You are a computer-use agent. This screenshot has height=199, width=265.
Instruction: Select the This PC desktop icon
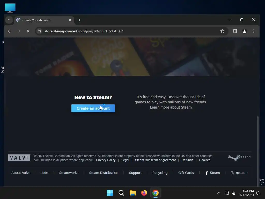tap(10, 8)
